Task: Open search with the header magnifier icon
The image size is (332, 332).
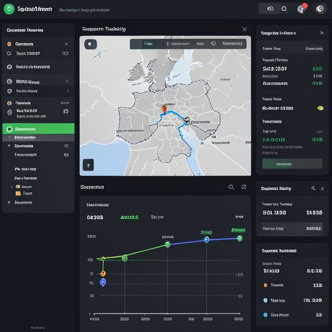Action: pyautogui.click(x=284, y=9)
